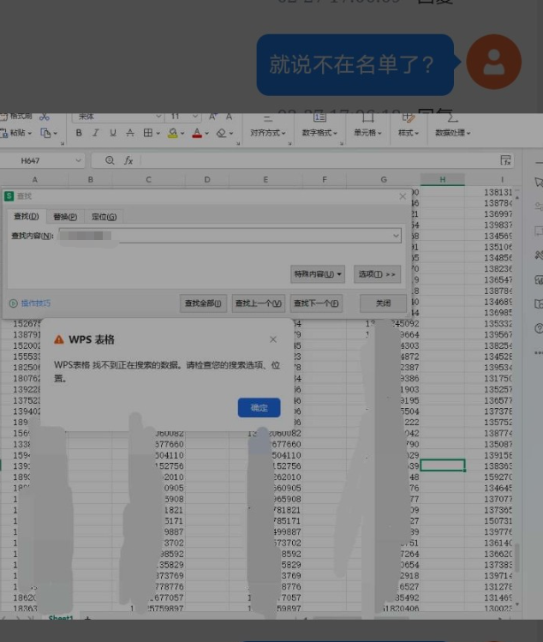
Task: Expand the 查找内容 search history dropdown
Action: coord(396,236)
